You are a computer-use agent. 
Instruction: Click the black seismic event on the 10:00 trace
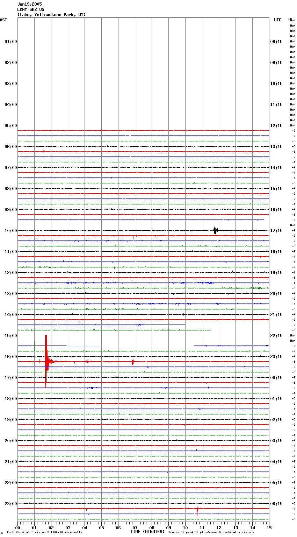[215, 230]
